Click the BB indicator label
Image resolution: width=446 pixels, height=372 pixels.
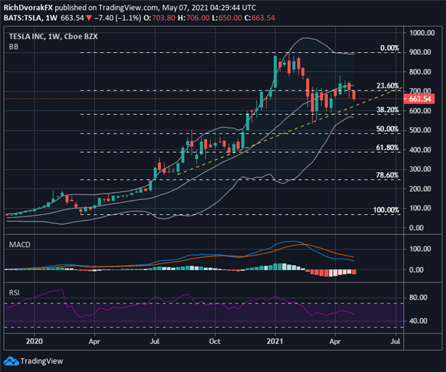tap(14, 47)
